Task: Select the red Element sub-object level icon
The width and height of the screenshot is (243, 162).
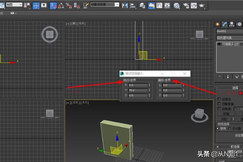Action: (x=240, y=93)
